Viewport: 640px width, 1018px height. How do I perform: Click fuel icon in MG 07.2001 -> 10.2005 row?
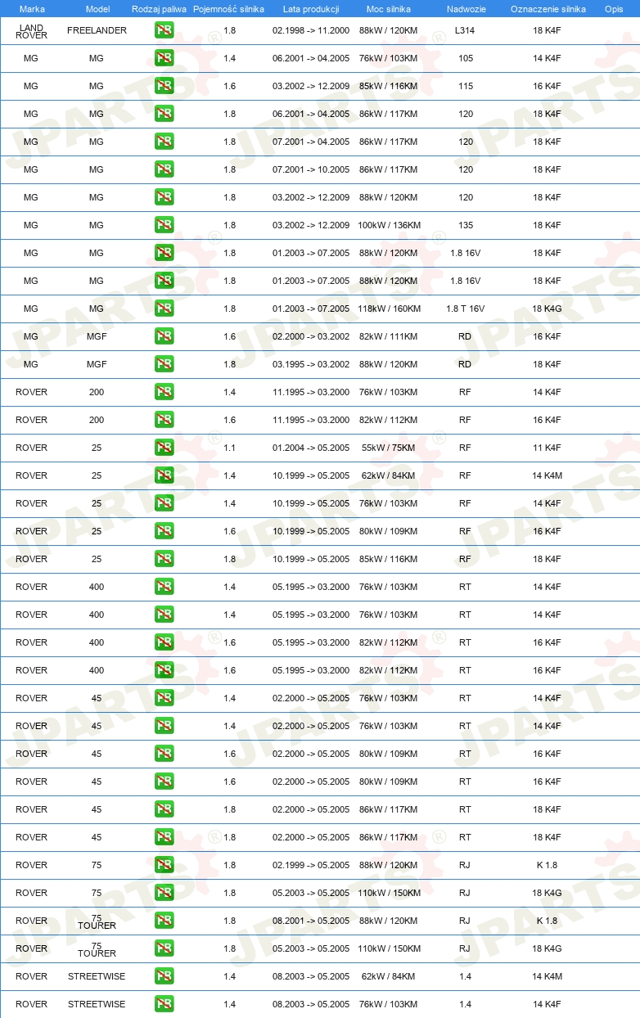(x=164, y=169)
